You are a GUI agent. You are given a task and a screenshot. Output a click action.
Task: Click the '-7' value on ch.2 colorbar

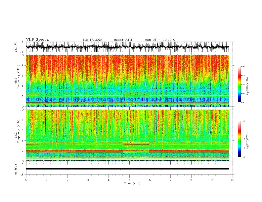(244, 157)
